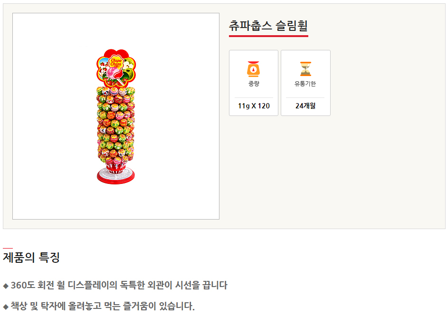Click the Chupa Chups flower logo topper
The width and height of the screenshot is (447, 336).
[116, 67]
